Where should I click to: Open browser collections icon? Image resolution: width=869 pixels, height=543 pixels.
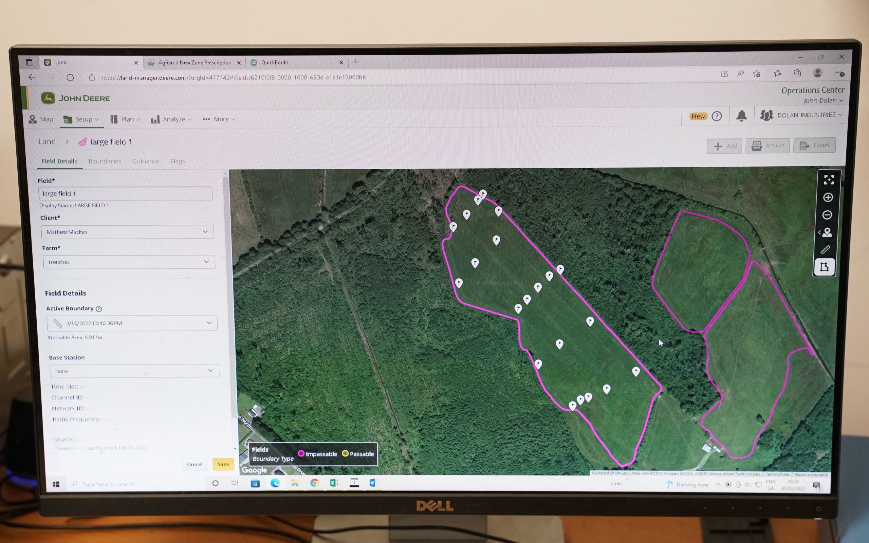(797, 73)
